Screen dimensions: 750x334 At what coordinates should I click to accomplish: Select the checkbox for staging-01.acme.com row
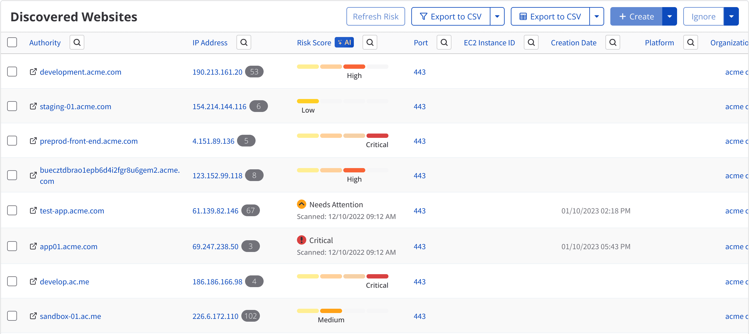coord(12,106)
